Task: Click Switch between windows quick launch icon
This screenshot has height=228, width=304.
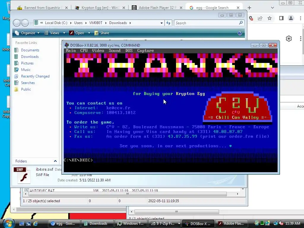Action: (x=28, y=224)
